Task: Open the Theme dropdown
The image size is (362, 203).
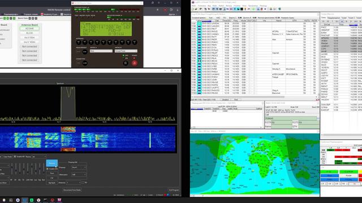Action: tap(39, 157)
